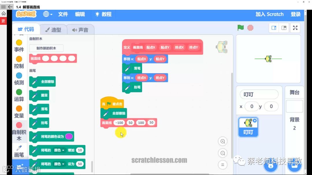Select the 事件 events category

[19, 46]
